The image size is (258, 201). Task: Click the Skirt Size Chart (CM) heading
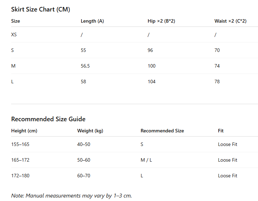(40, 9)
